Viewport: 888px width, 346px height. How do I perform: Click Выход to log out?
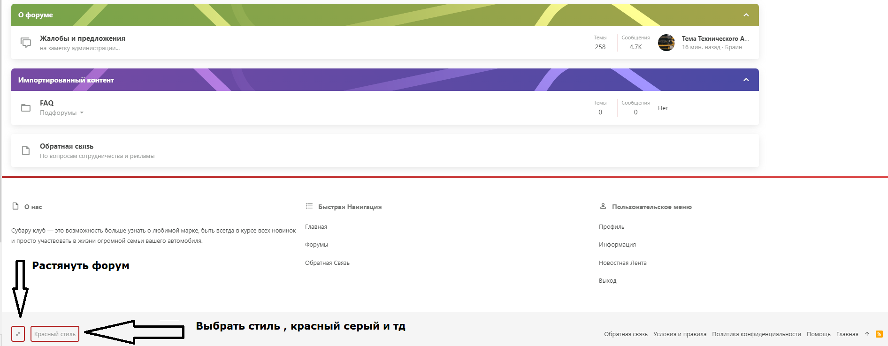[607, 281]
